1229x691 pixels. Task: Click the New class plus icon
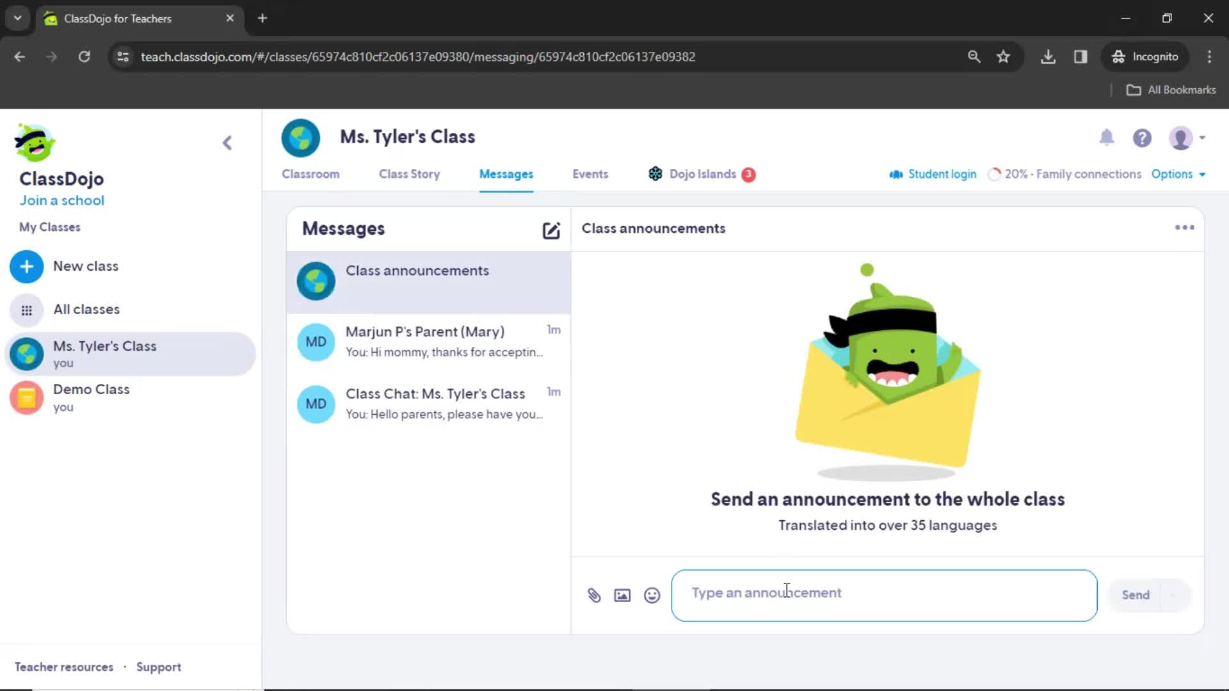[x=26, y=267]
